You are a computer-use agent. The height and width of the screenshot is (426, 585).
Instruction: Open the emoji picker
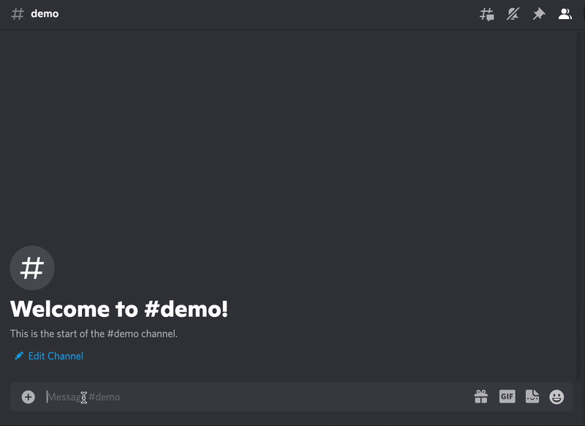point(556,396)
